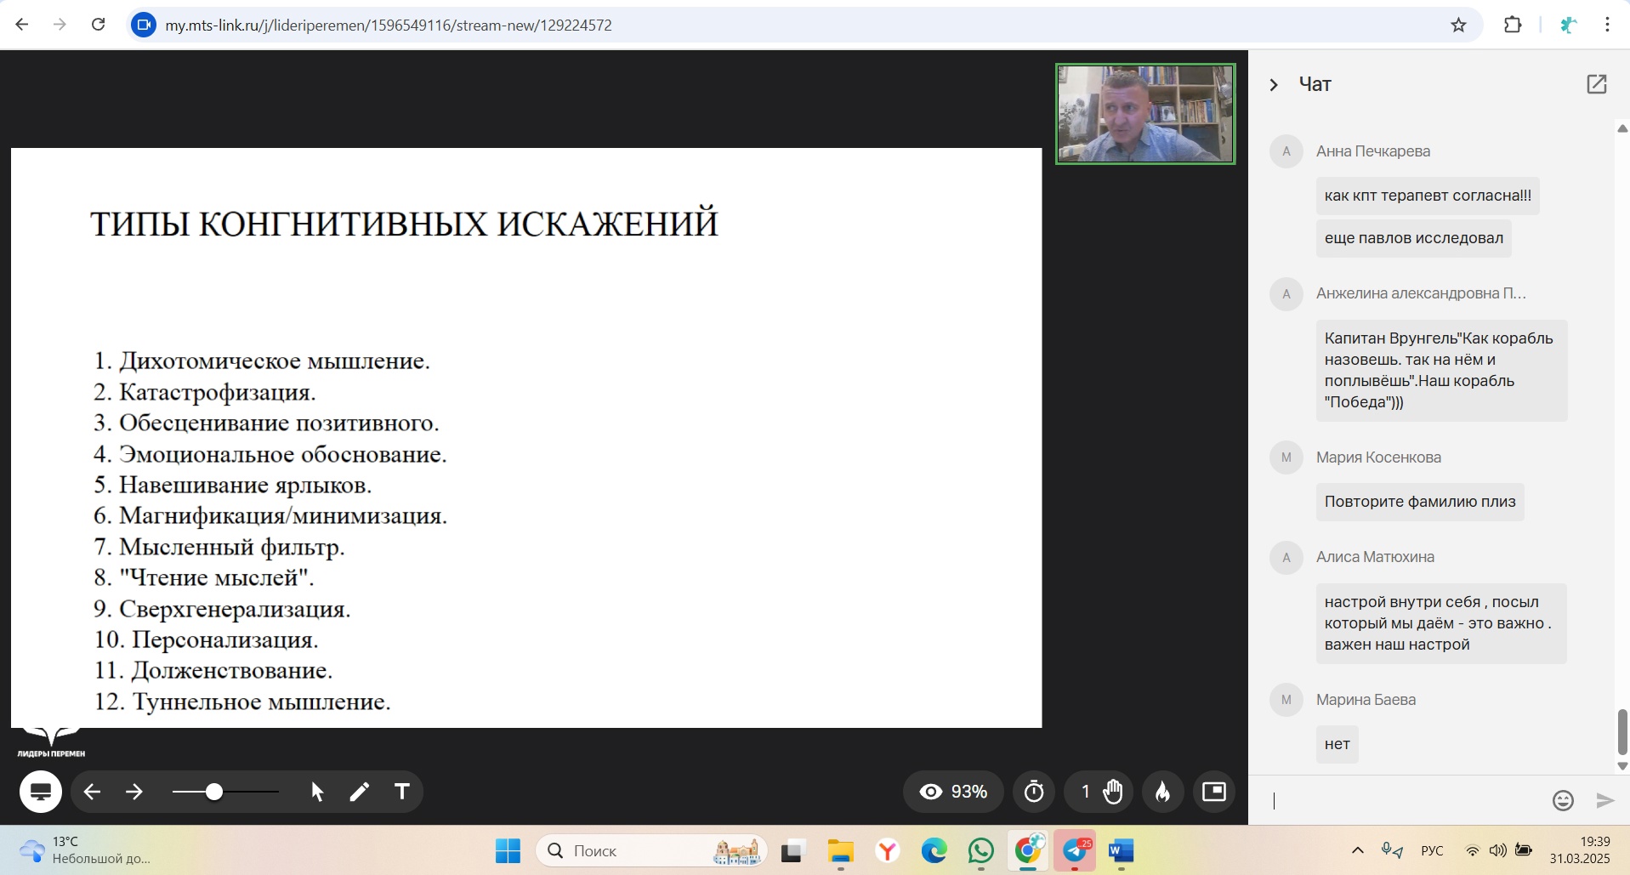The width and height of the screenshot is (1630, 875).
Task: Open the timer icon
Action: pyautogui.click(x=1034, y=793)
